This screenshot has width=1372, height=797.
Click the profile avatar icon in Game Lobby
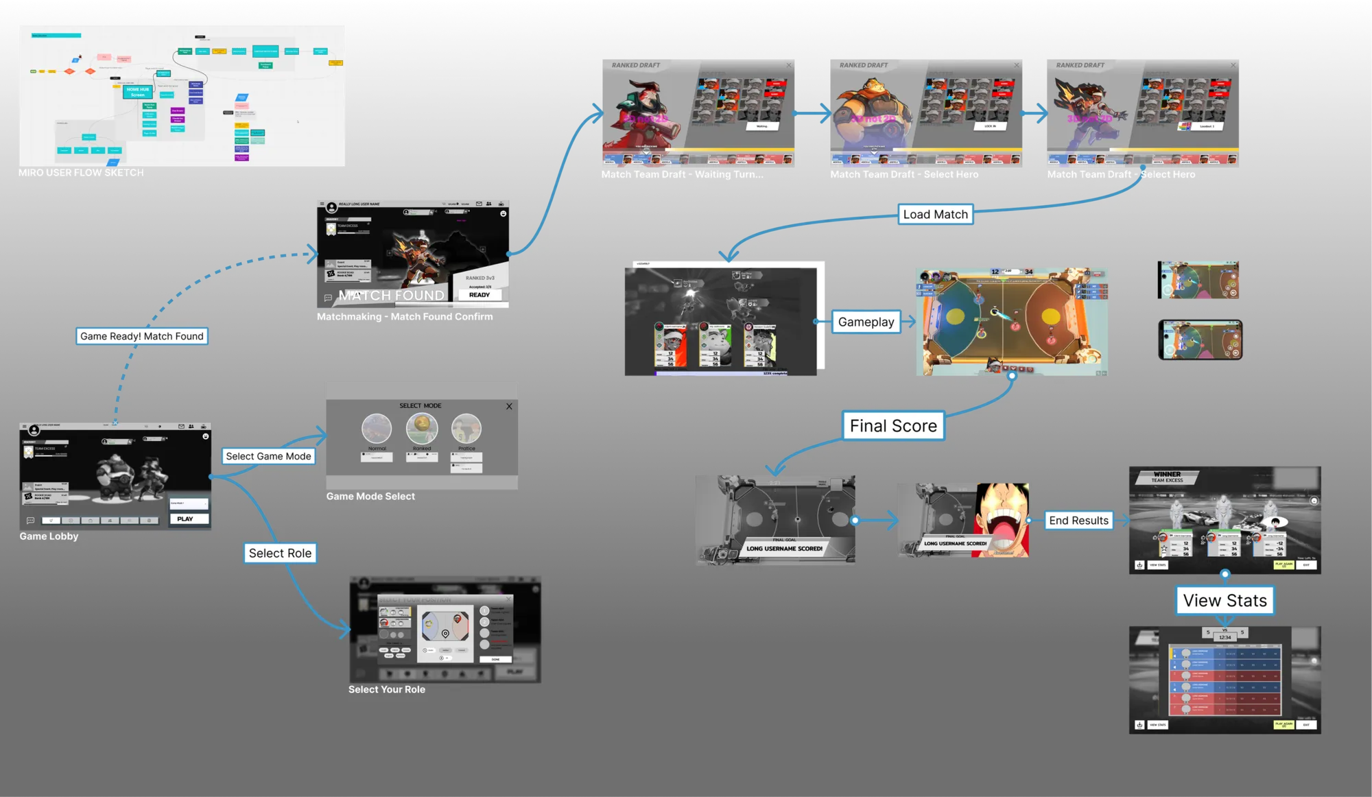(x=34, y=430)
